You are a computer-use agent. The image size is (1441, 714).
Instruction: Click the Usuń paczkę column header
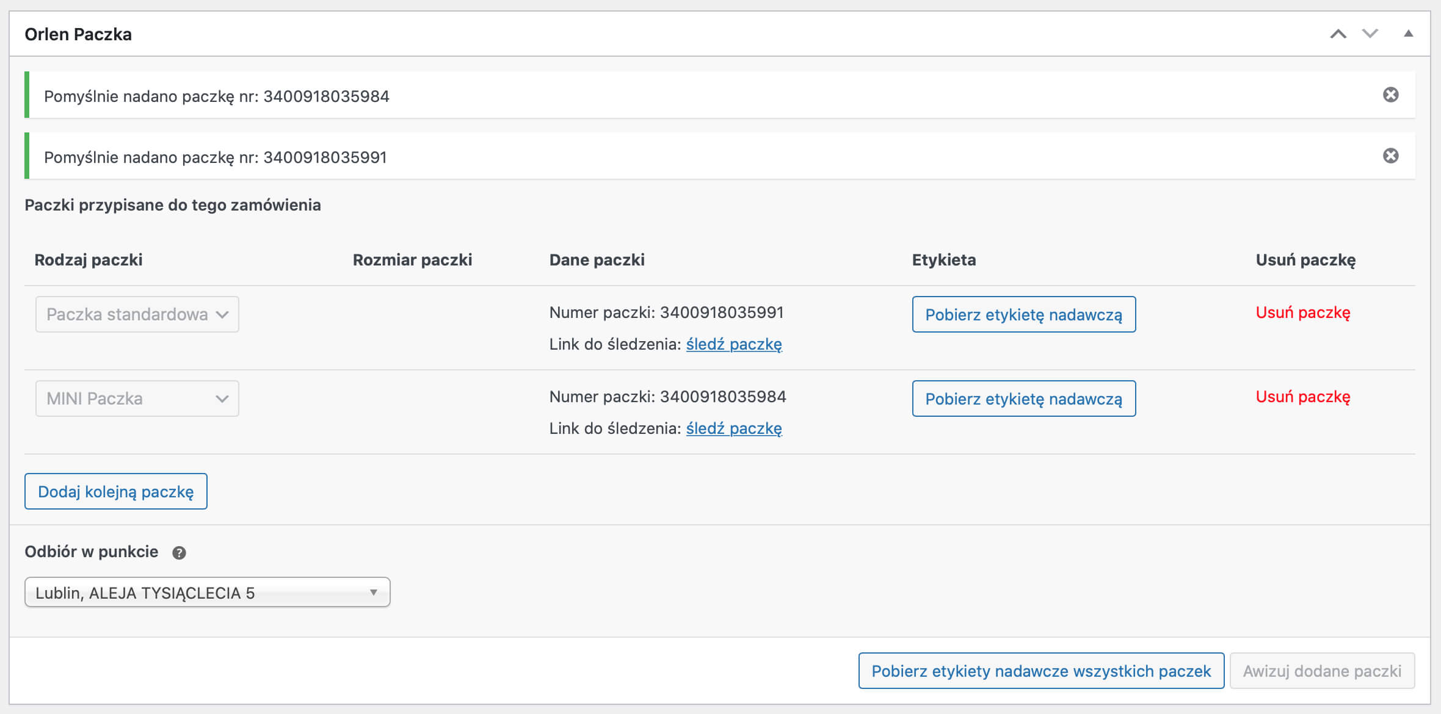tap(1305, 260)
